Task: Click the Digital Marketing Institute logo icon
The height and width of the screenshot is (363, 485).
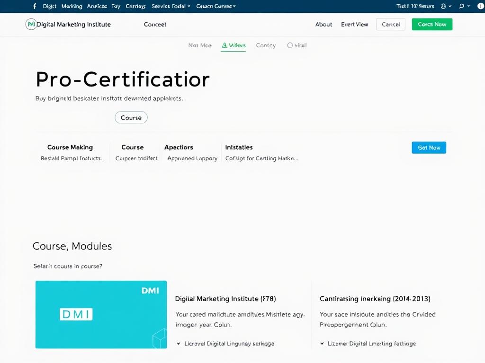Action: tap(31, 24)
